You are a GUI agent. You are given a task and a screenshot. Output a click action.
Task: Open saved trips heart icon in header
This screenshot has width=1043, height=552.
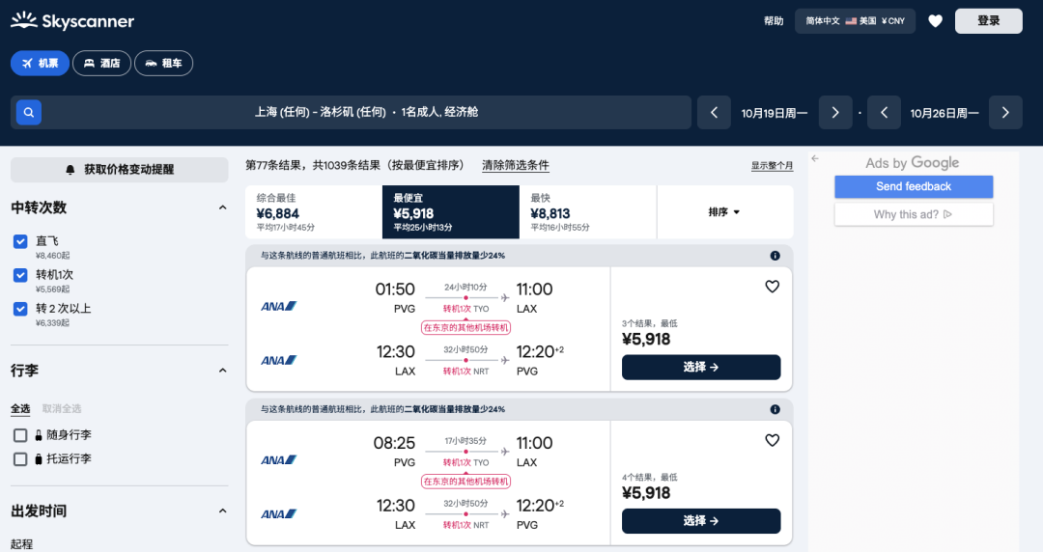(935, 21)
